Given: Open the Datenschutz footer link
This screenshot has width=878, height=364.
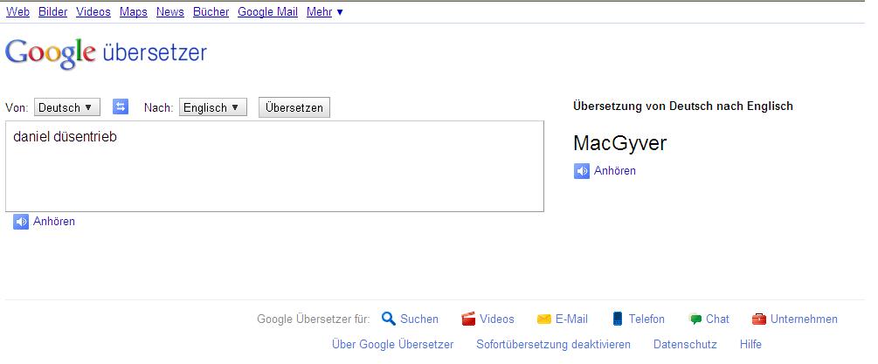Looking at the screenshot, I should [x=684, y=345].
